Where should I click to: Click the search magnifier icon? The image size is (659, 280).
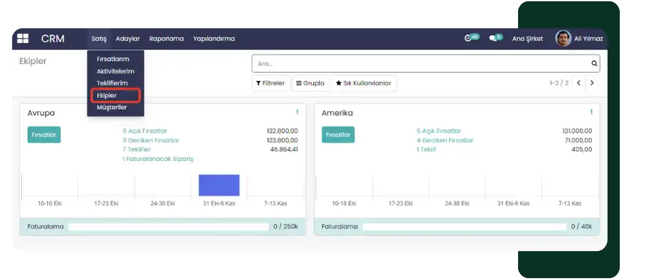coord(594,64)
